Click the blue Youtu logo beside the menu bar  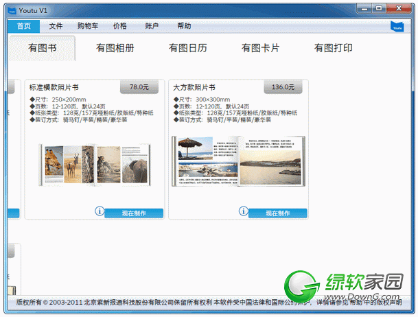396,26
